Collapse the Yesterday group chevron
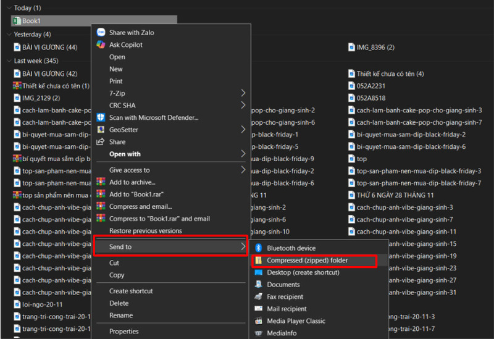 pyautogui.click(x=8, y=35)
